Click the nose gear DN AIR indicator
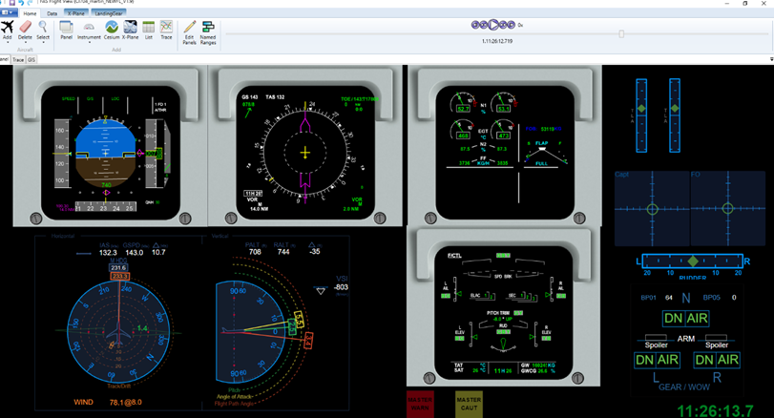The image size is (774, 418). pyautogui.click(x=685, y=319)
